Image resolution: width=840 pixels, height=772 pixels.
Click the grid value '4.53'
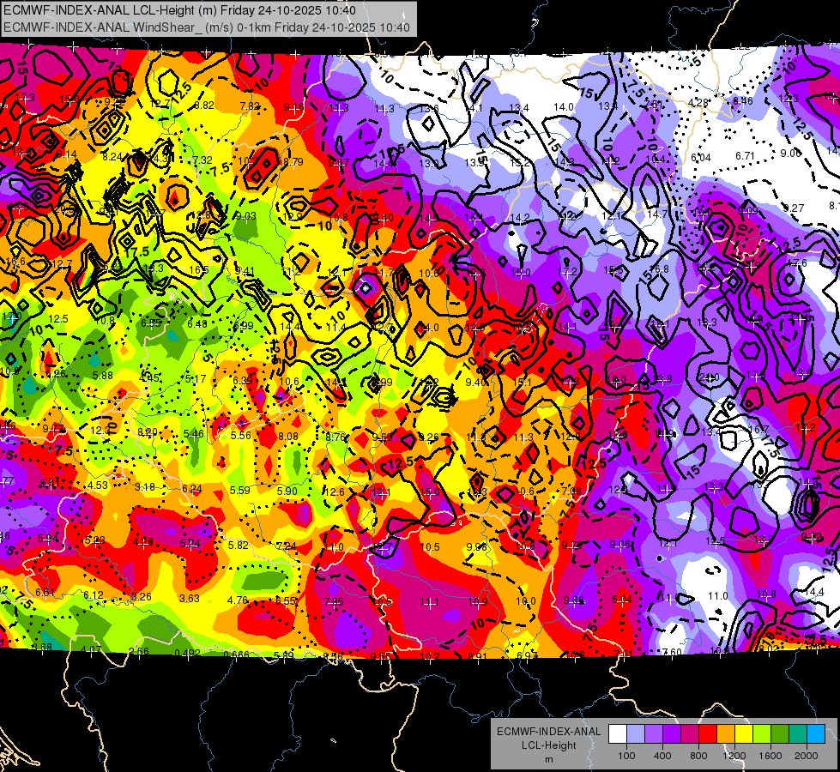98,486
